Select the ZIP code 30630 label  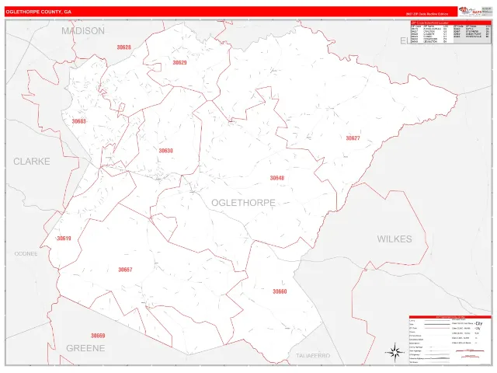pyautogui.click(x=165, y=151)
